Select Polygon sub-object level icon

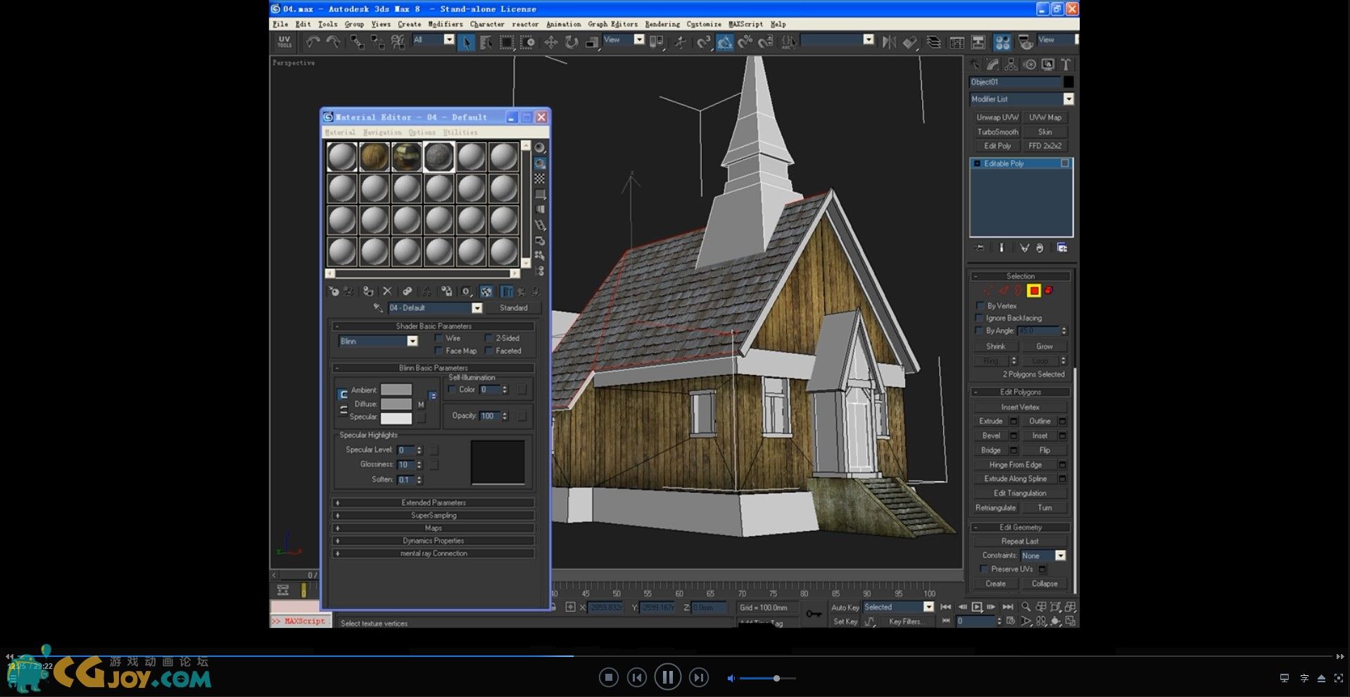coord(1034,290)
